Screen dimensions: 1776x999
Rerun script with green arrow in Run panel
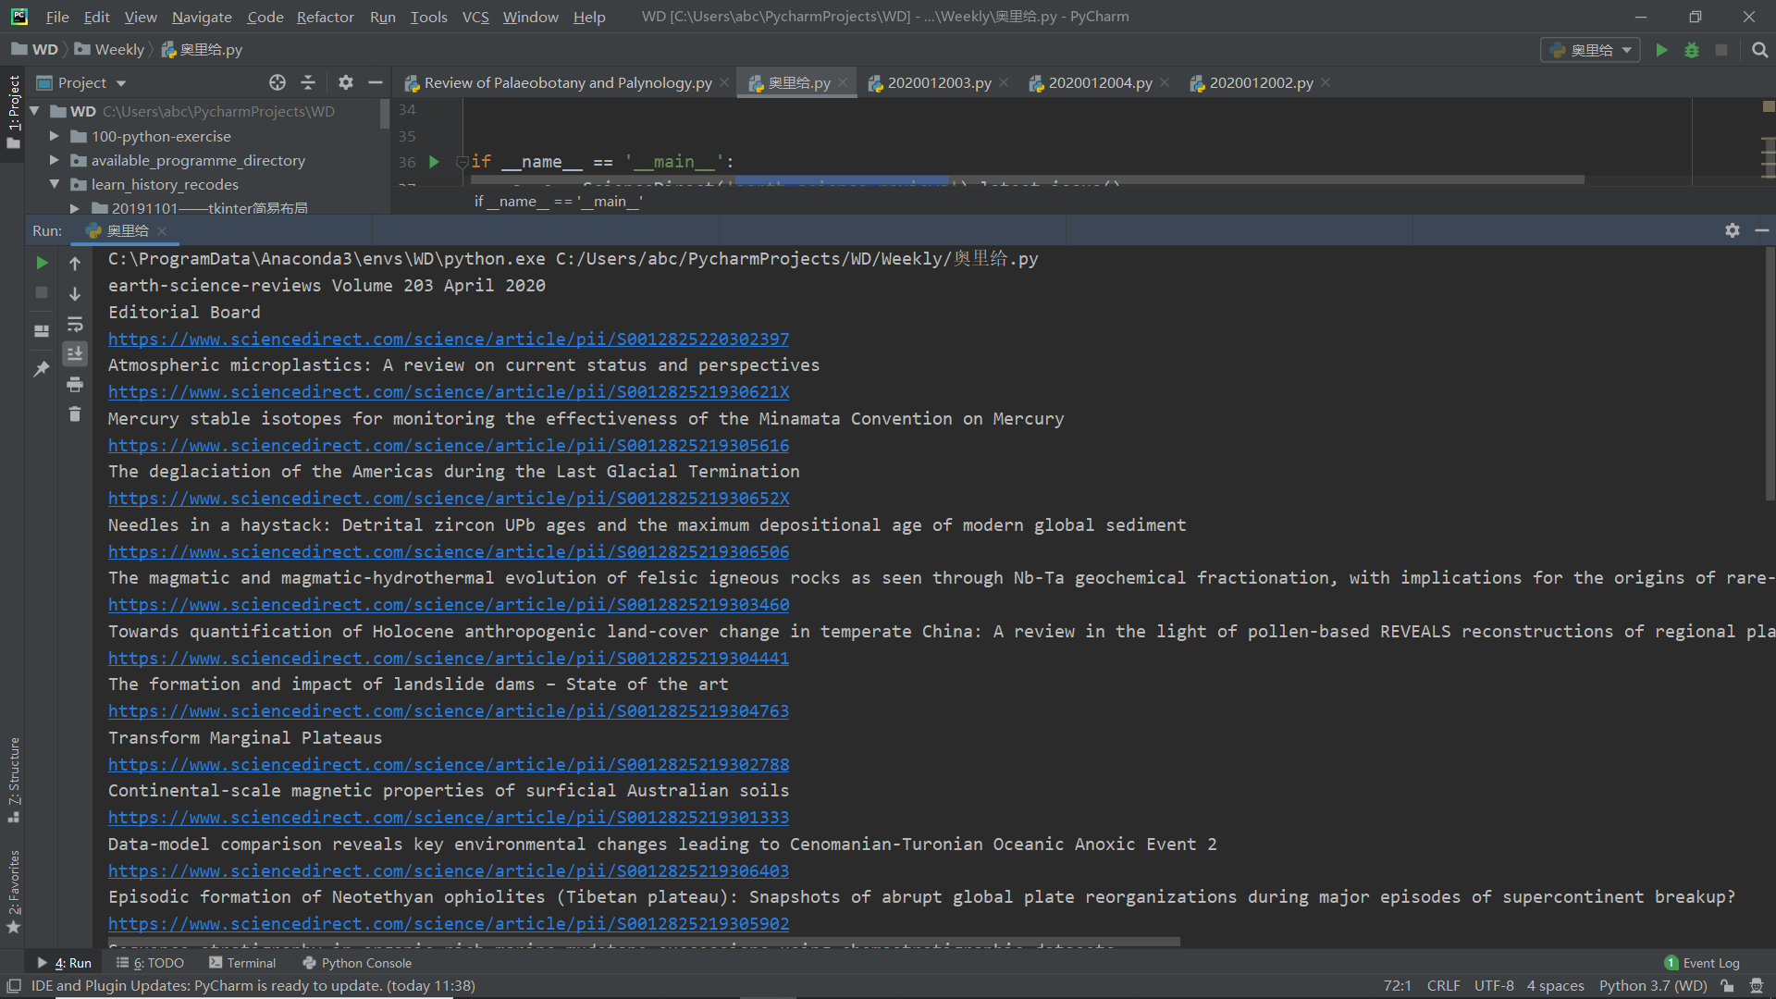(42, 264)
